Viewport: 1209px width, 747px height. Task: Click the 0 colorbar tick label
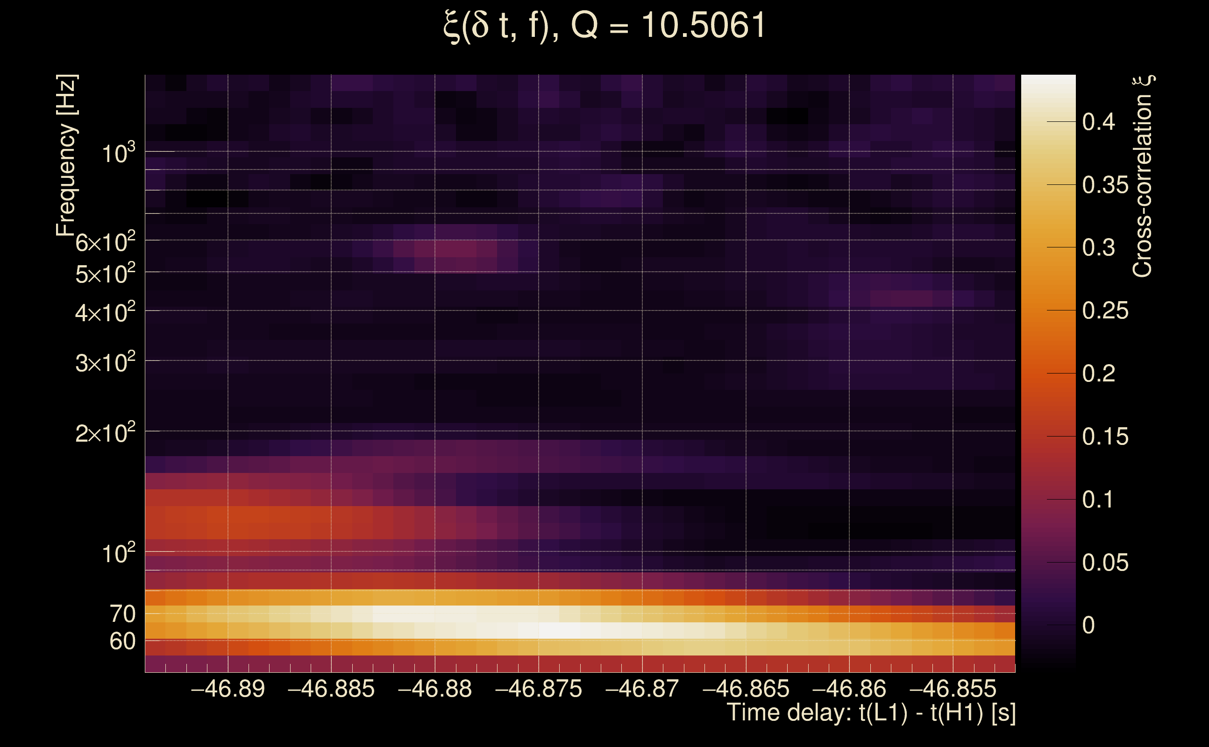coord(1088,625)
